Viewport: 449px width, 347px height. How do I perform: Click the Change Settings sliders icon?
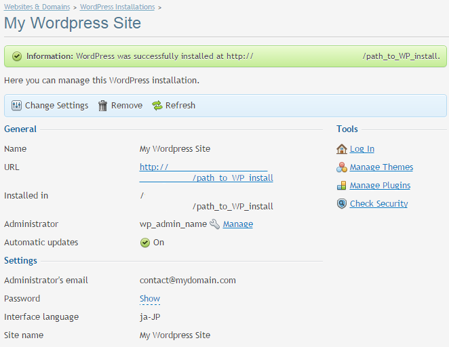[16, 106]
